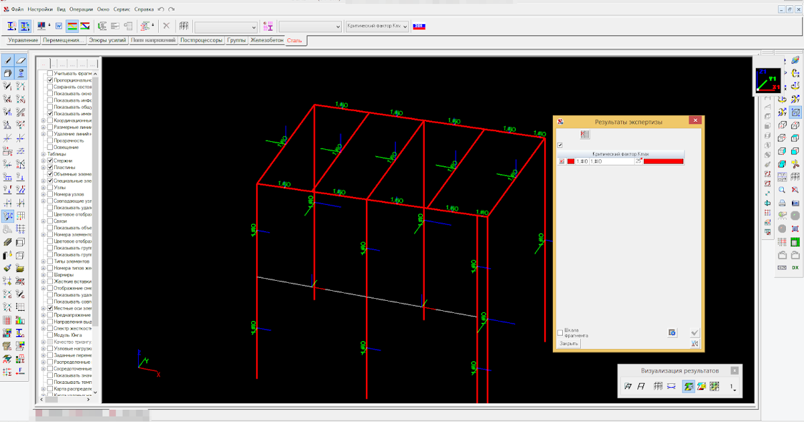804x422 pixels.
Task: Toggle the Пластины checkbox
Action: pyautogui.click(x=50, y=167)
